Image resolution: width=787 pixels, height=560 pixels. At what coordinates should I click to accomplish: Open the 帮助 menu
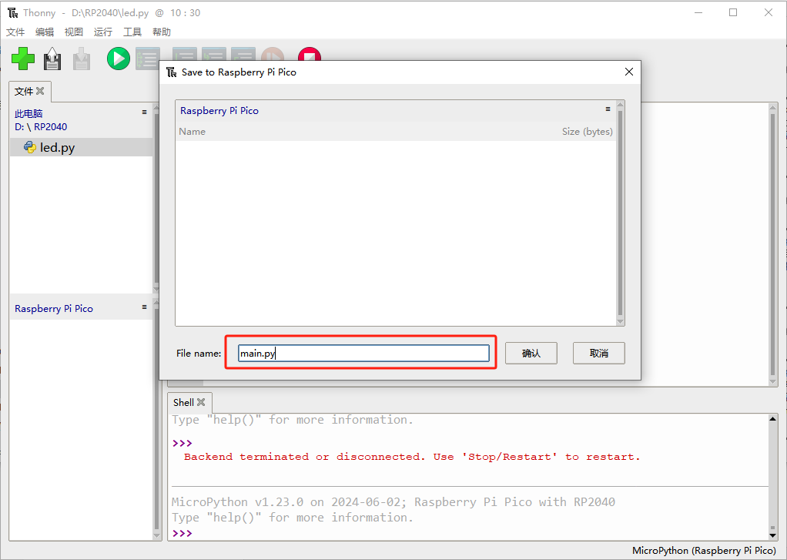[162, 32]
